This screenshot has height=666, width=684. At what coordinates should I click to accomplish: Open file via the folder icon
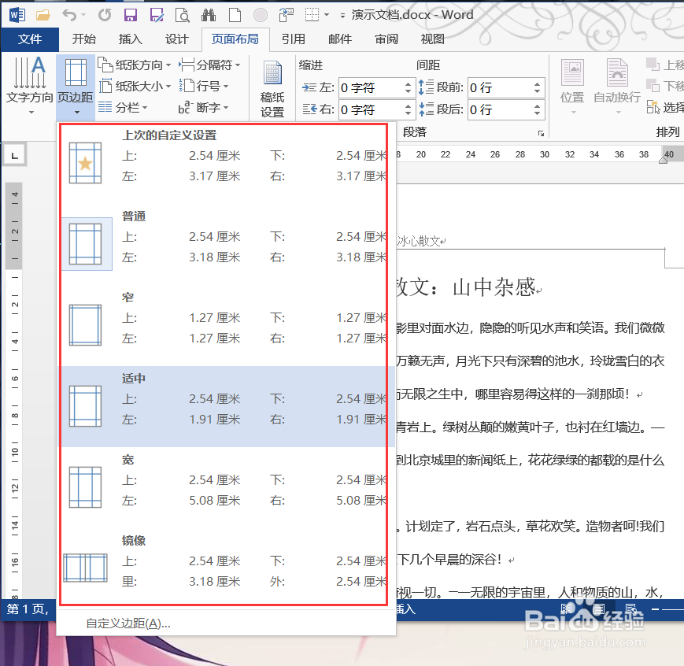pos(43,16)
